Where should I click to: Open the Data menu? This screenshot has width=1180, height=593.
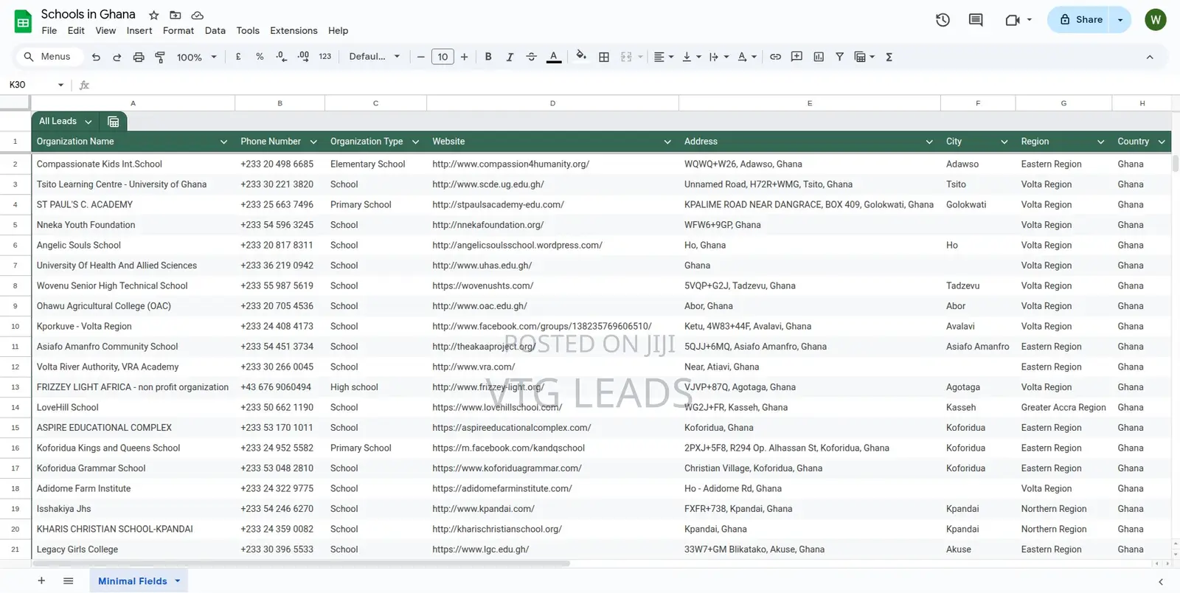(x=215, y=31)
